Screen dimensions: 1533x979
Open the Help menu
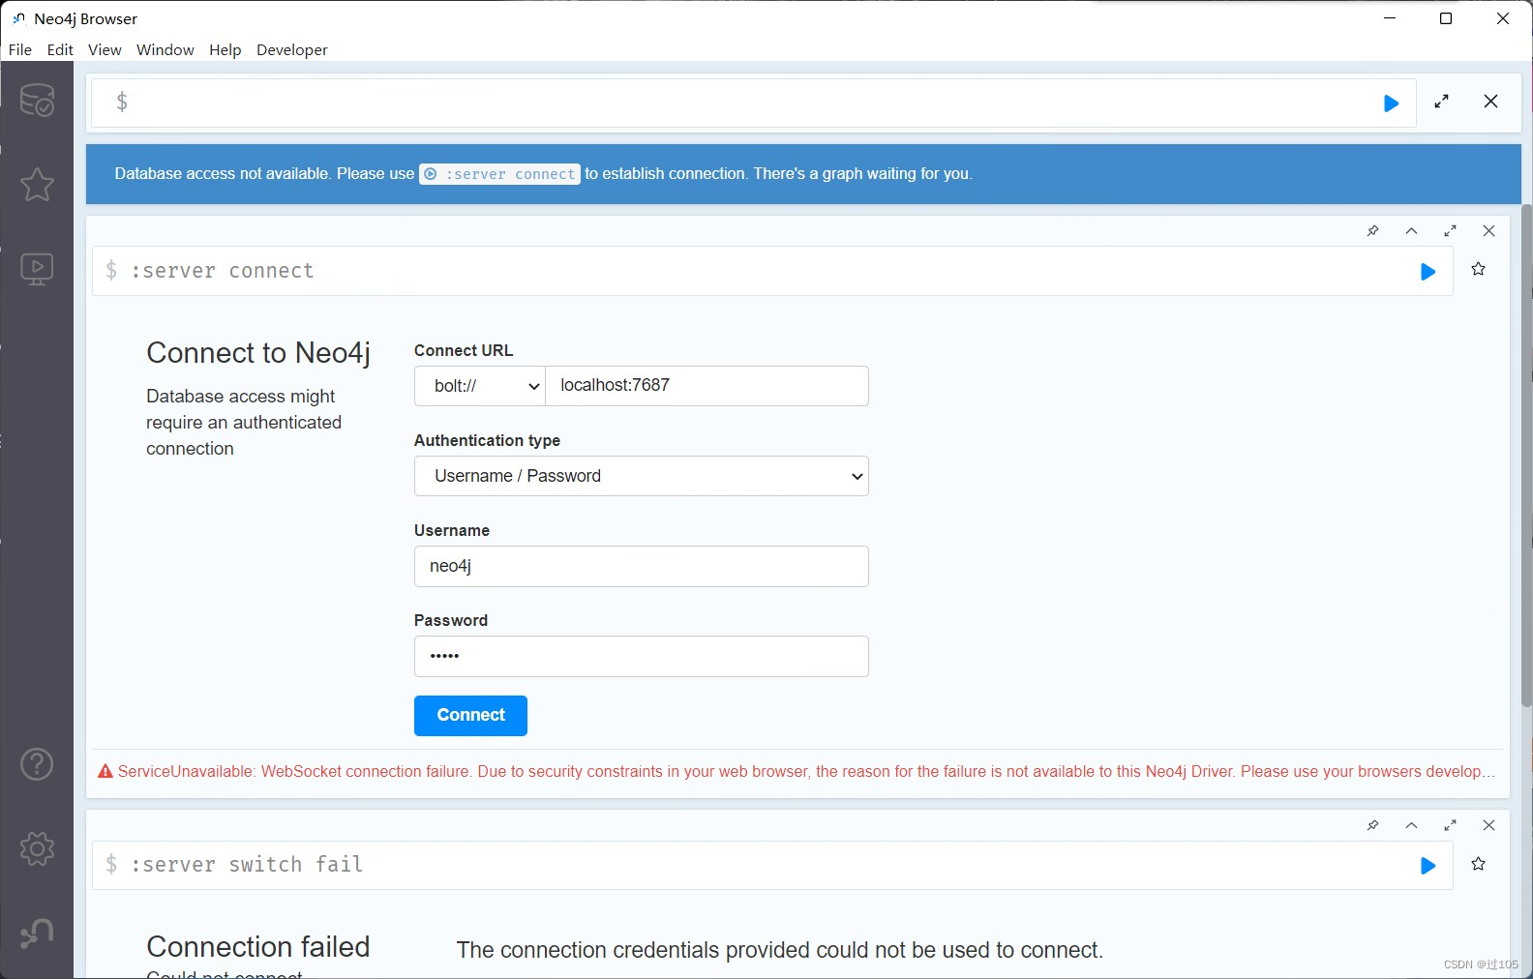[x=225, y=50]
